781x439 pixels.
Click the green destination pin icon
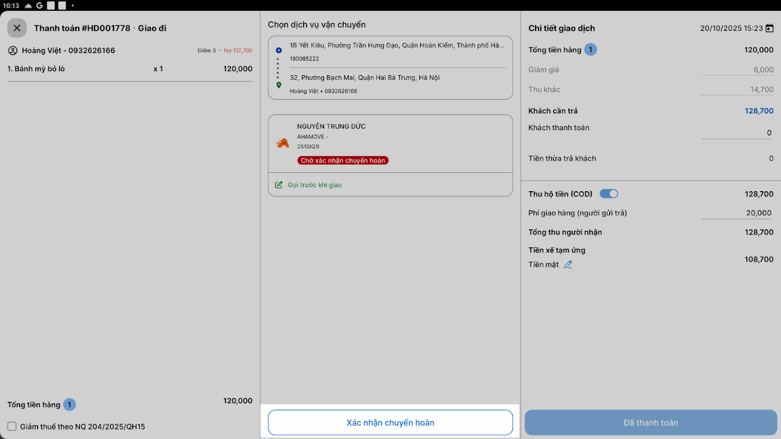(279, 85)
